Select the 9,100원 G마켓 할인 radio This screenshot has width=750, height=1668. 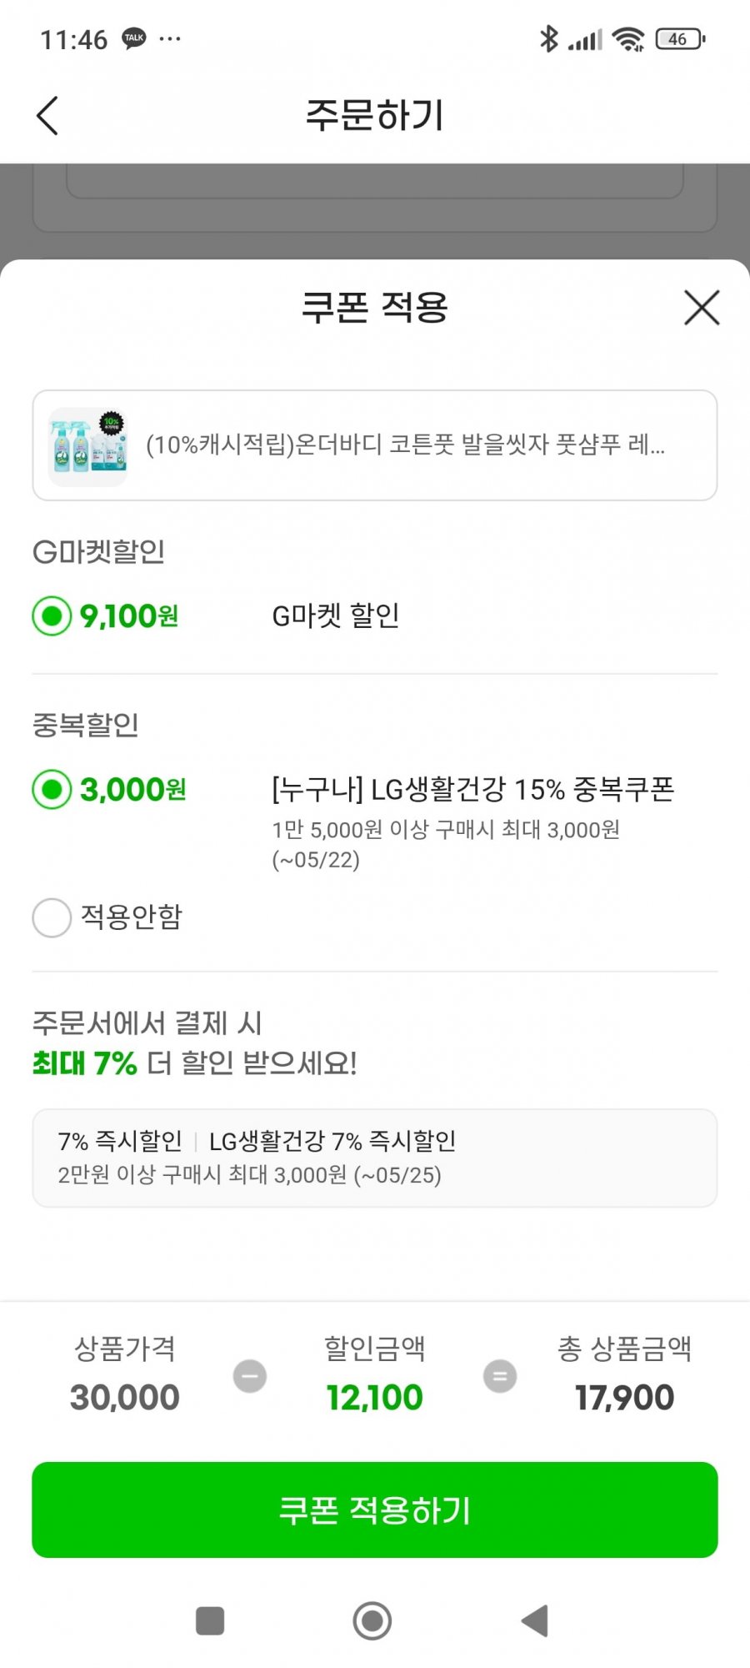(x=52, y=616)
